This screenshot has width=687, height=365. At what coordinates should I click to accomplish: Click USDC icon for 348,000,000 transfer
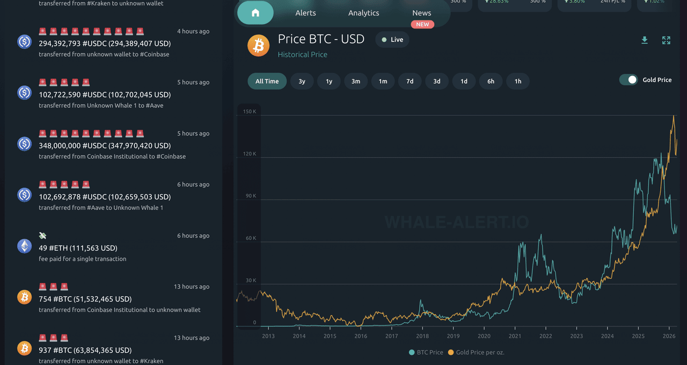pyautogui.click(x=25, y=144)
